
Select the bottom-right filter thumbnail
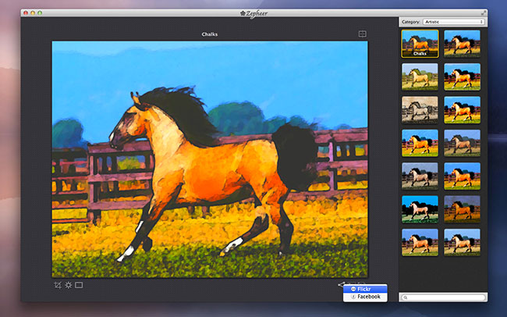pyautogui.click(x=463, y=242)
